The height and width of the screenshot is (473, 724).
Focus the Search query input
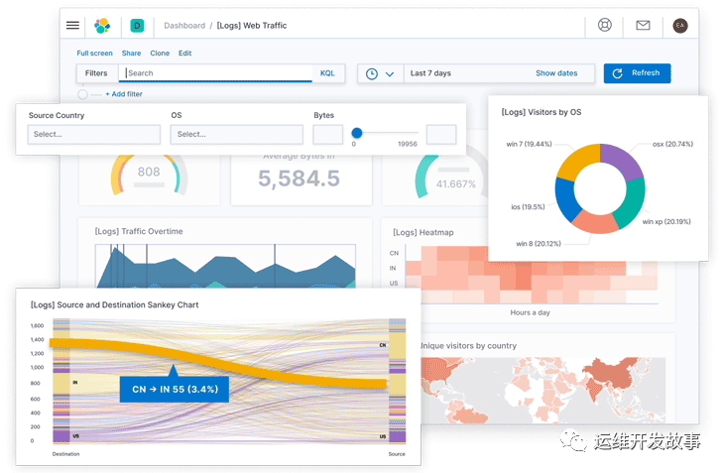point(215,73)
